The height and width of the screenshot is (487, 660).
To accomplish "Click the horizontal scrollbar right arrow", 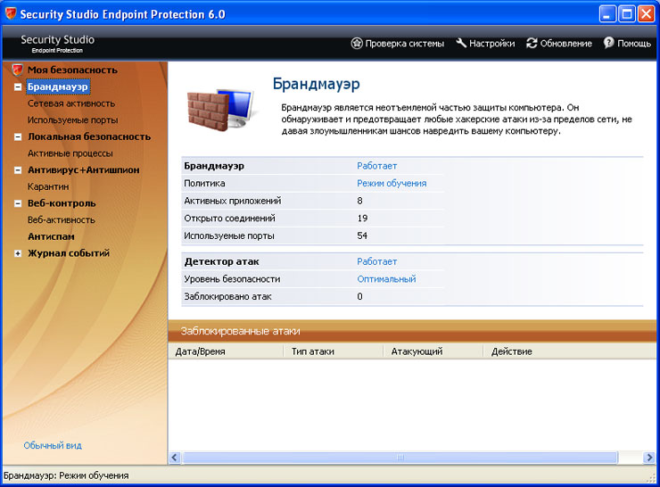I will [649, 458].
